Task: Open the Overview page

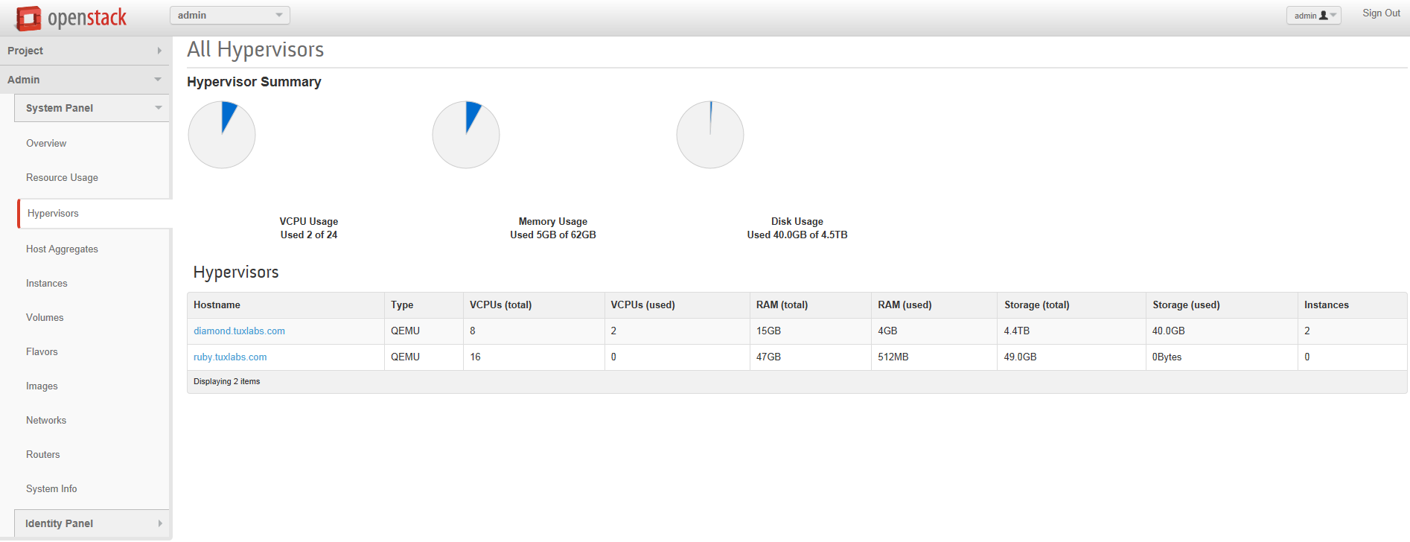Action: tap(46, 144)
